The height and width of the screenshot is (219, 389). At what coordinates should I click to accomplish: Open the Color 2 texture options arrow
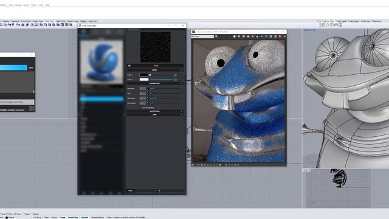[180, 80]
